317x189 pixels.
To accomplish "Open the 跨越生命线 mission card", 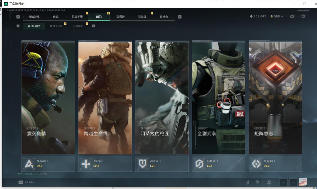I will coord(105,98).
